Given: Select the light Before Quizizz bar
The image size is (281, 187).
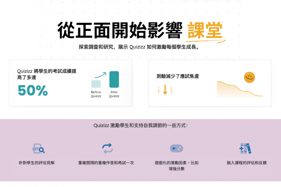Looking at the screenshot, I should [96, 84].
